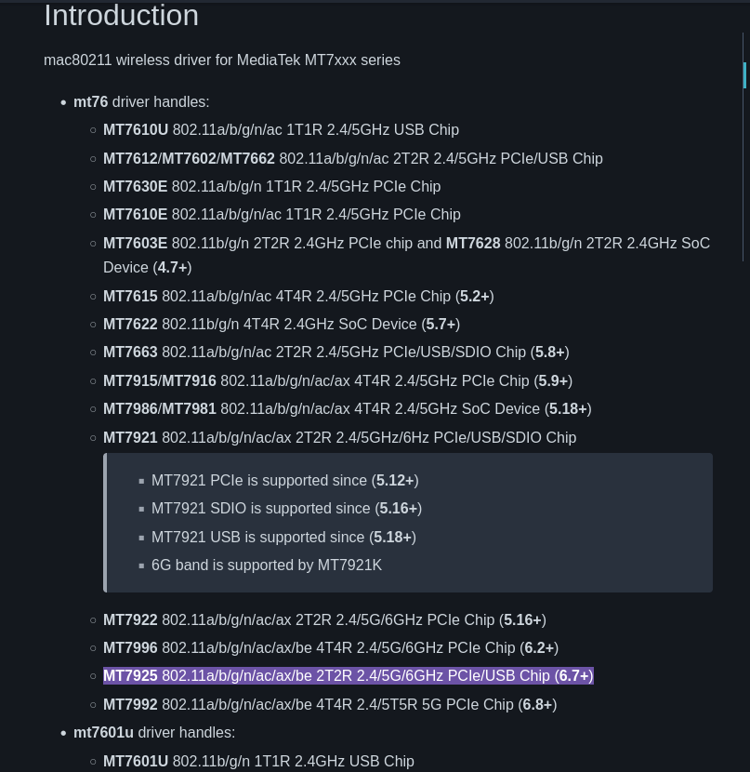Select the MT7612/MT7602/MT7662 list entry
Screen dimensions: 750x772
352,158
